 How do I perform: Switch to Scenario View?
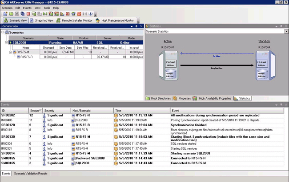16,20
